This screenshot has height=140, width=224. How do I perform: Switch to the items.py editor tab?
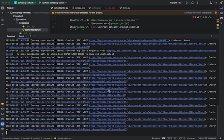tap(125, 8)
